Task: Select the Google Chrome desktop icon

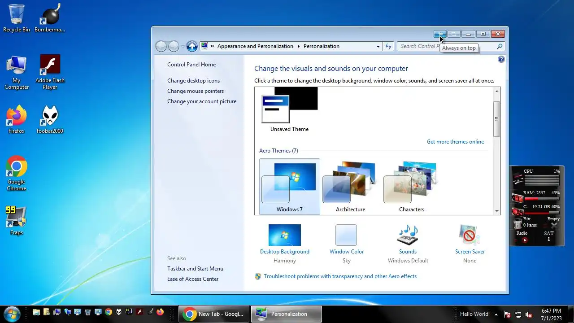Action: coord(17,173)
